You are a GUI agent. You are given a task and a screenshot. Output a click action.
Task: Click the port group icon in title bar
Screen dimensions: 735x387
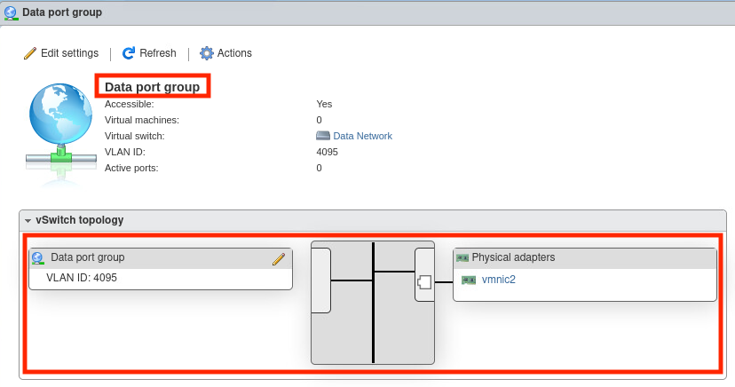[x=11, y=12]
